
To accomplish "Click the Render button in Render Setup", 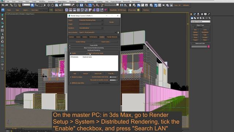I will 112,22.
